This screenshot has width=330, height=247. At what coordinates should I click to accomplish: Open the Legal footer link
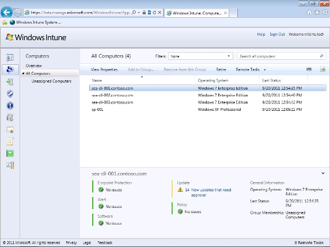(87, 242)
